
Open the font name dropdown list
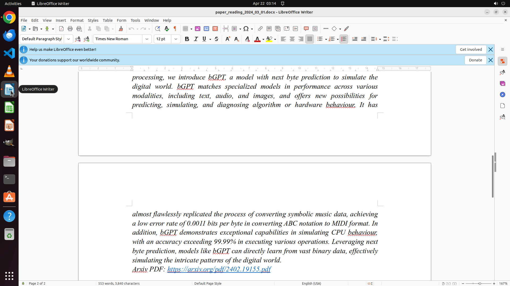pyautogui.click(x=147, y=39)
